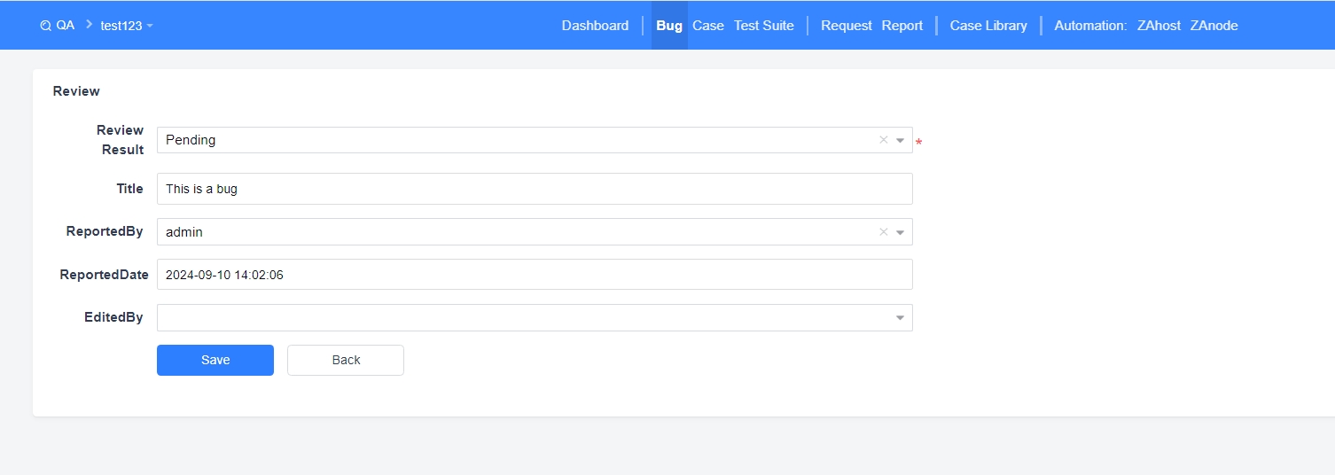The width and height of the screenshot is (1335, 475).
Task: Open the Report tab
Action: pyautogui.click(x=902, y=26)
